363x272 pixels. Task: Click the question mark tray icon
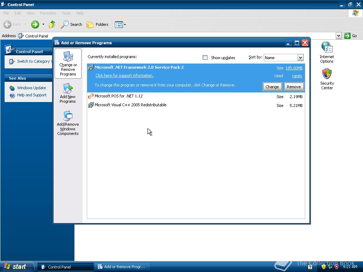(x=310, y=267)
